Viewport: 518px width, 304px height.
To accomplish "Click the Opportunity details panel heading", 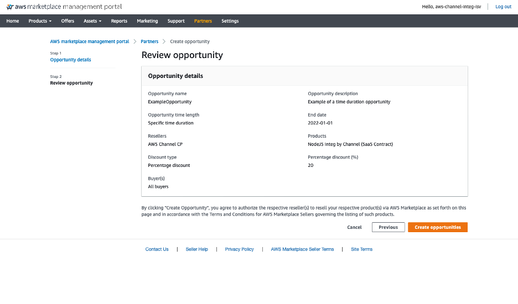I will 175,76.
